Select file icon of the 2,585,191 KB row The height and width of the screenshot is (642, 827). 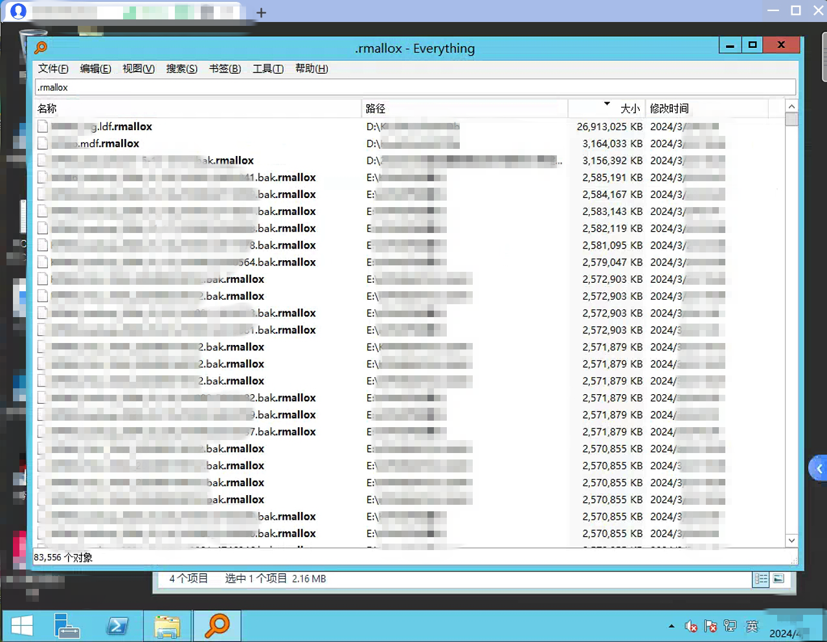(x=43, y=177)
